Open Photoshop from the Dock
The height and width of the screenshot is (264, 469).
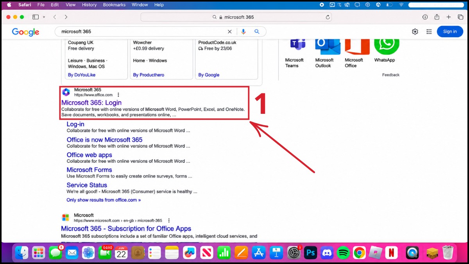[x=311, y=253]
